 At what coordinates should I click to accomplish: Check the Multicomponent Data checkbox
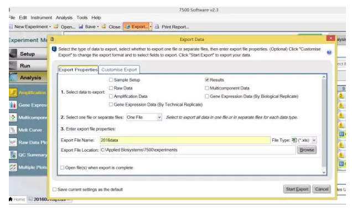pos(207,88)
